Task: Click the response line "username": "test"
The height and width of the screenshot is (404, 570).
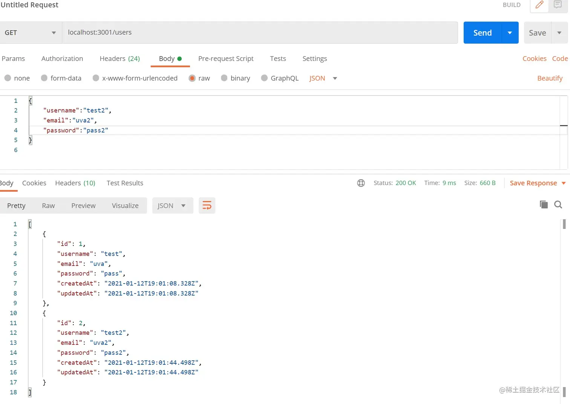Action: point(91,254)
